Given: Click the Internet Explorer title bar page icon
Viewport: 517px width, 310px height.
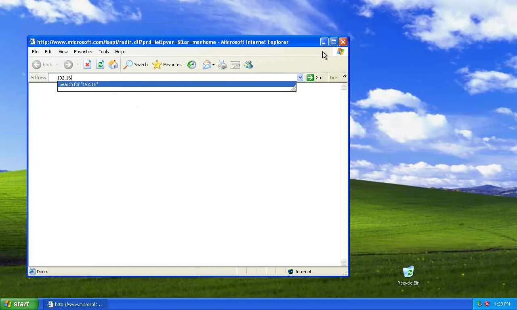Looking at the screenshot, I should pos(32,42).
